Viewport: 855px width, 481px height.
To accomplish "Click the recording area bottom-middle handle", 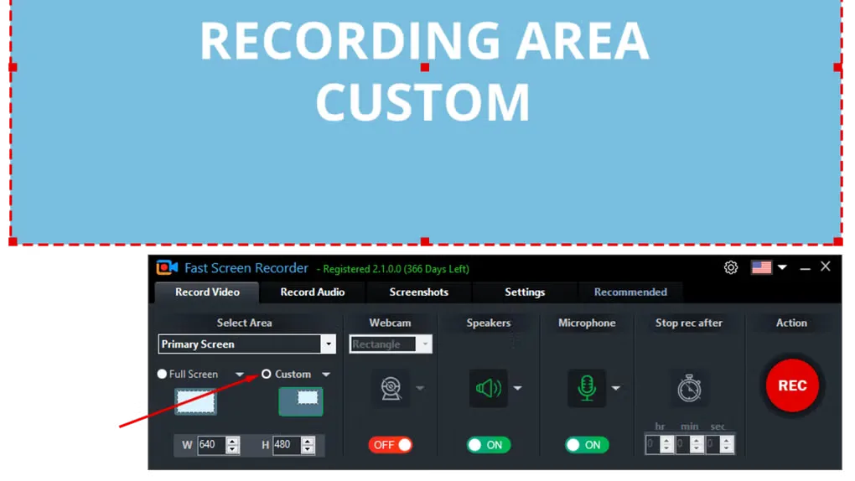I will click(425, 241).
